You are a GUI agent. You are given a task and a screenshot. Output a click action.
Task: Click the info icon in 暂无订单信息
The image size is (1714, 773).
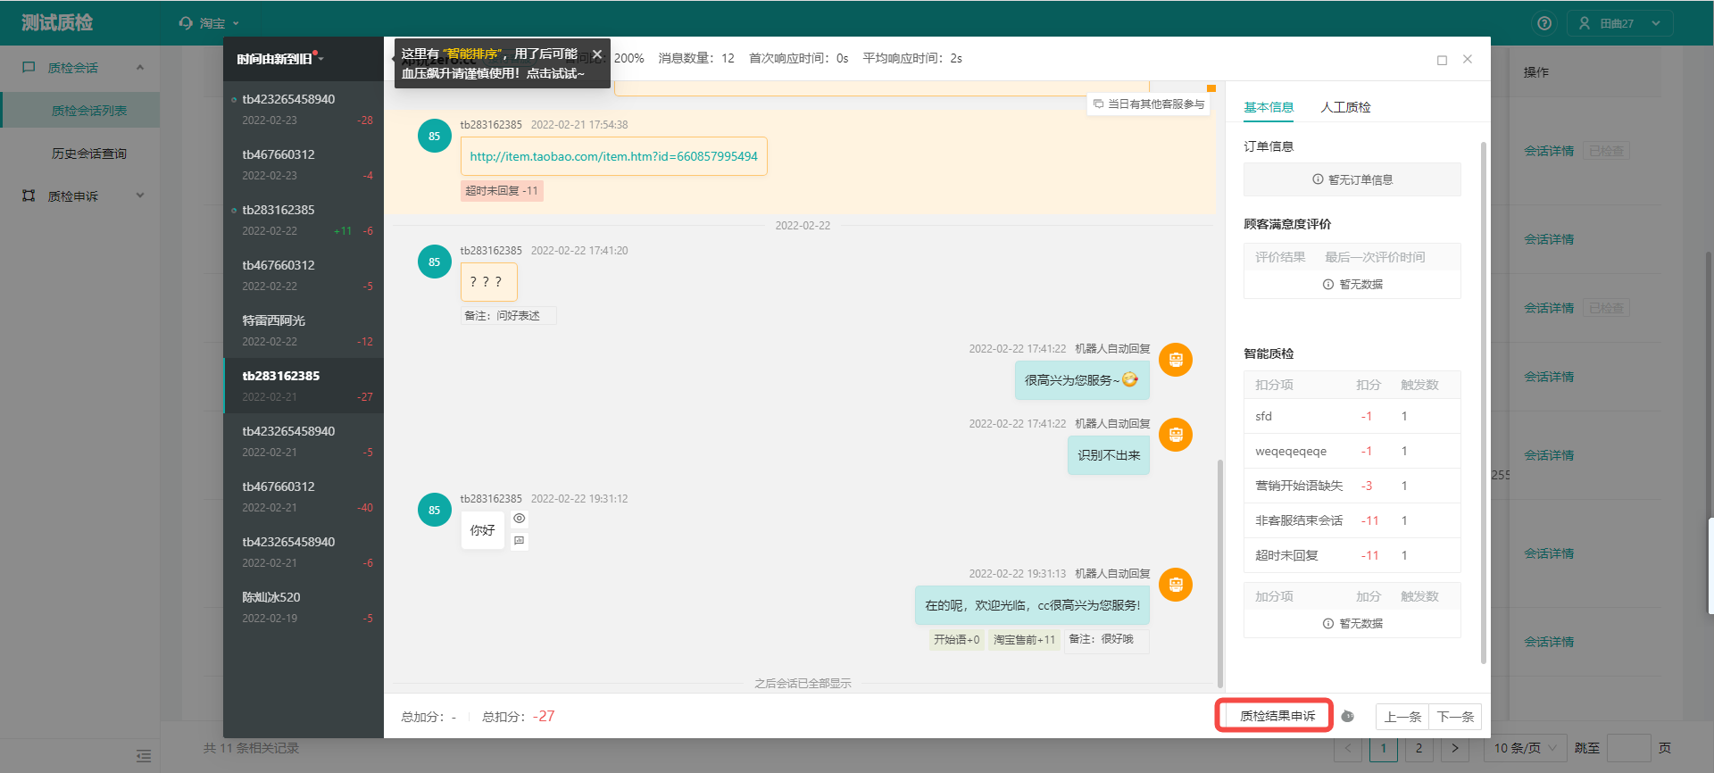point(1318,179)
